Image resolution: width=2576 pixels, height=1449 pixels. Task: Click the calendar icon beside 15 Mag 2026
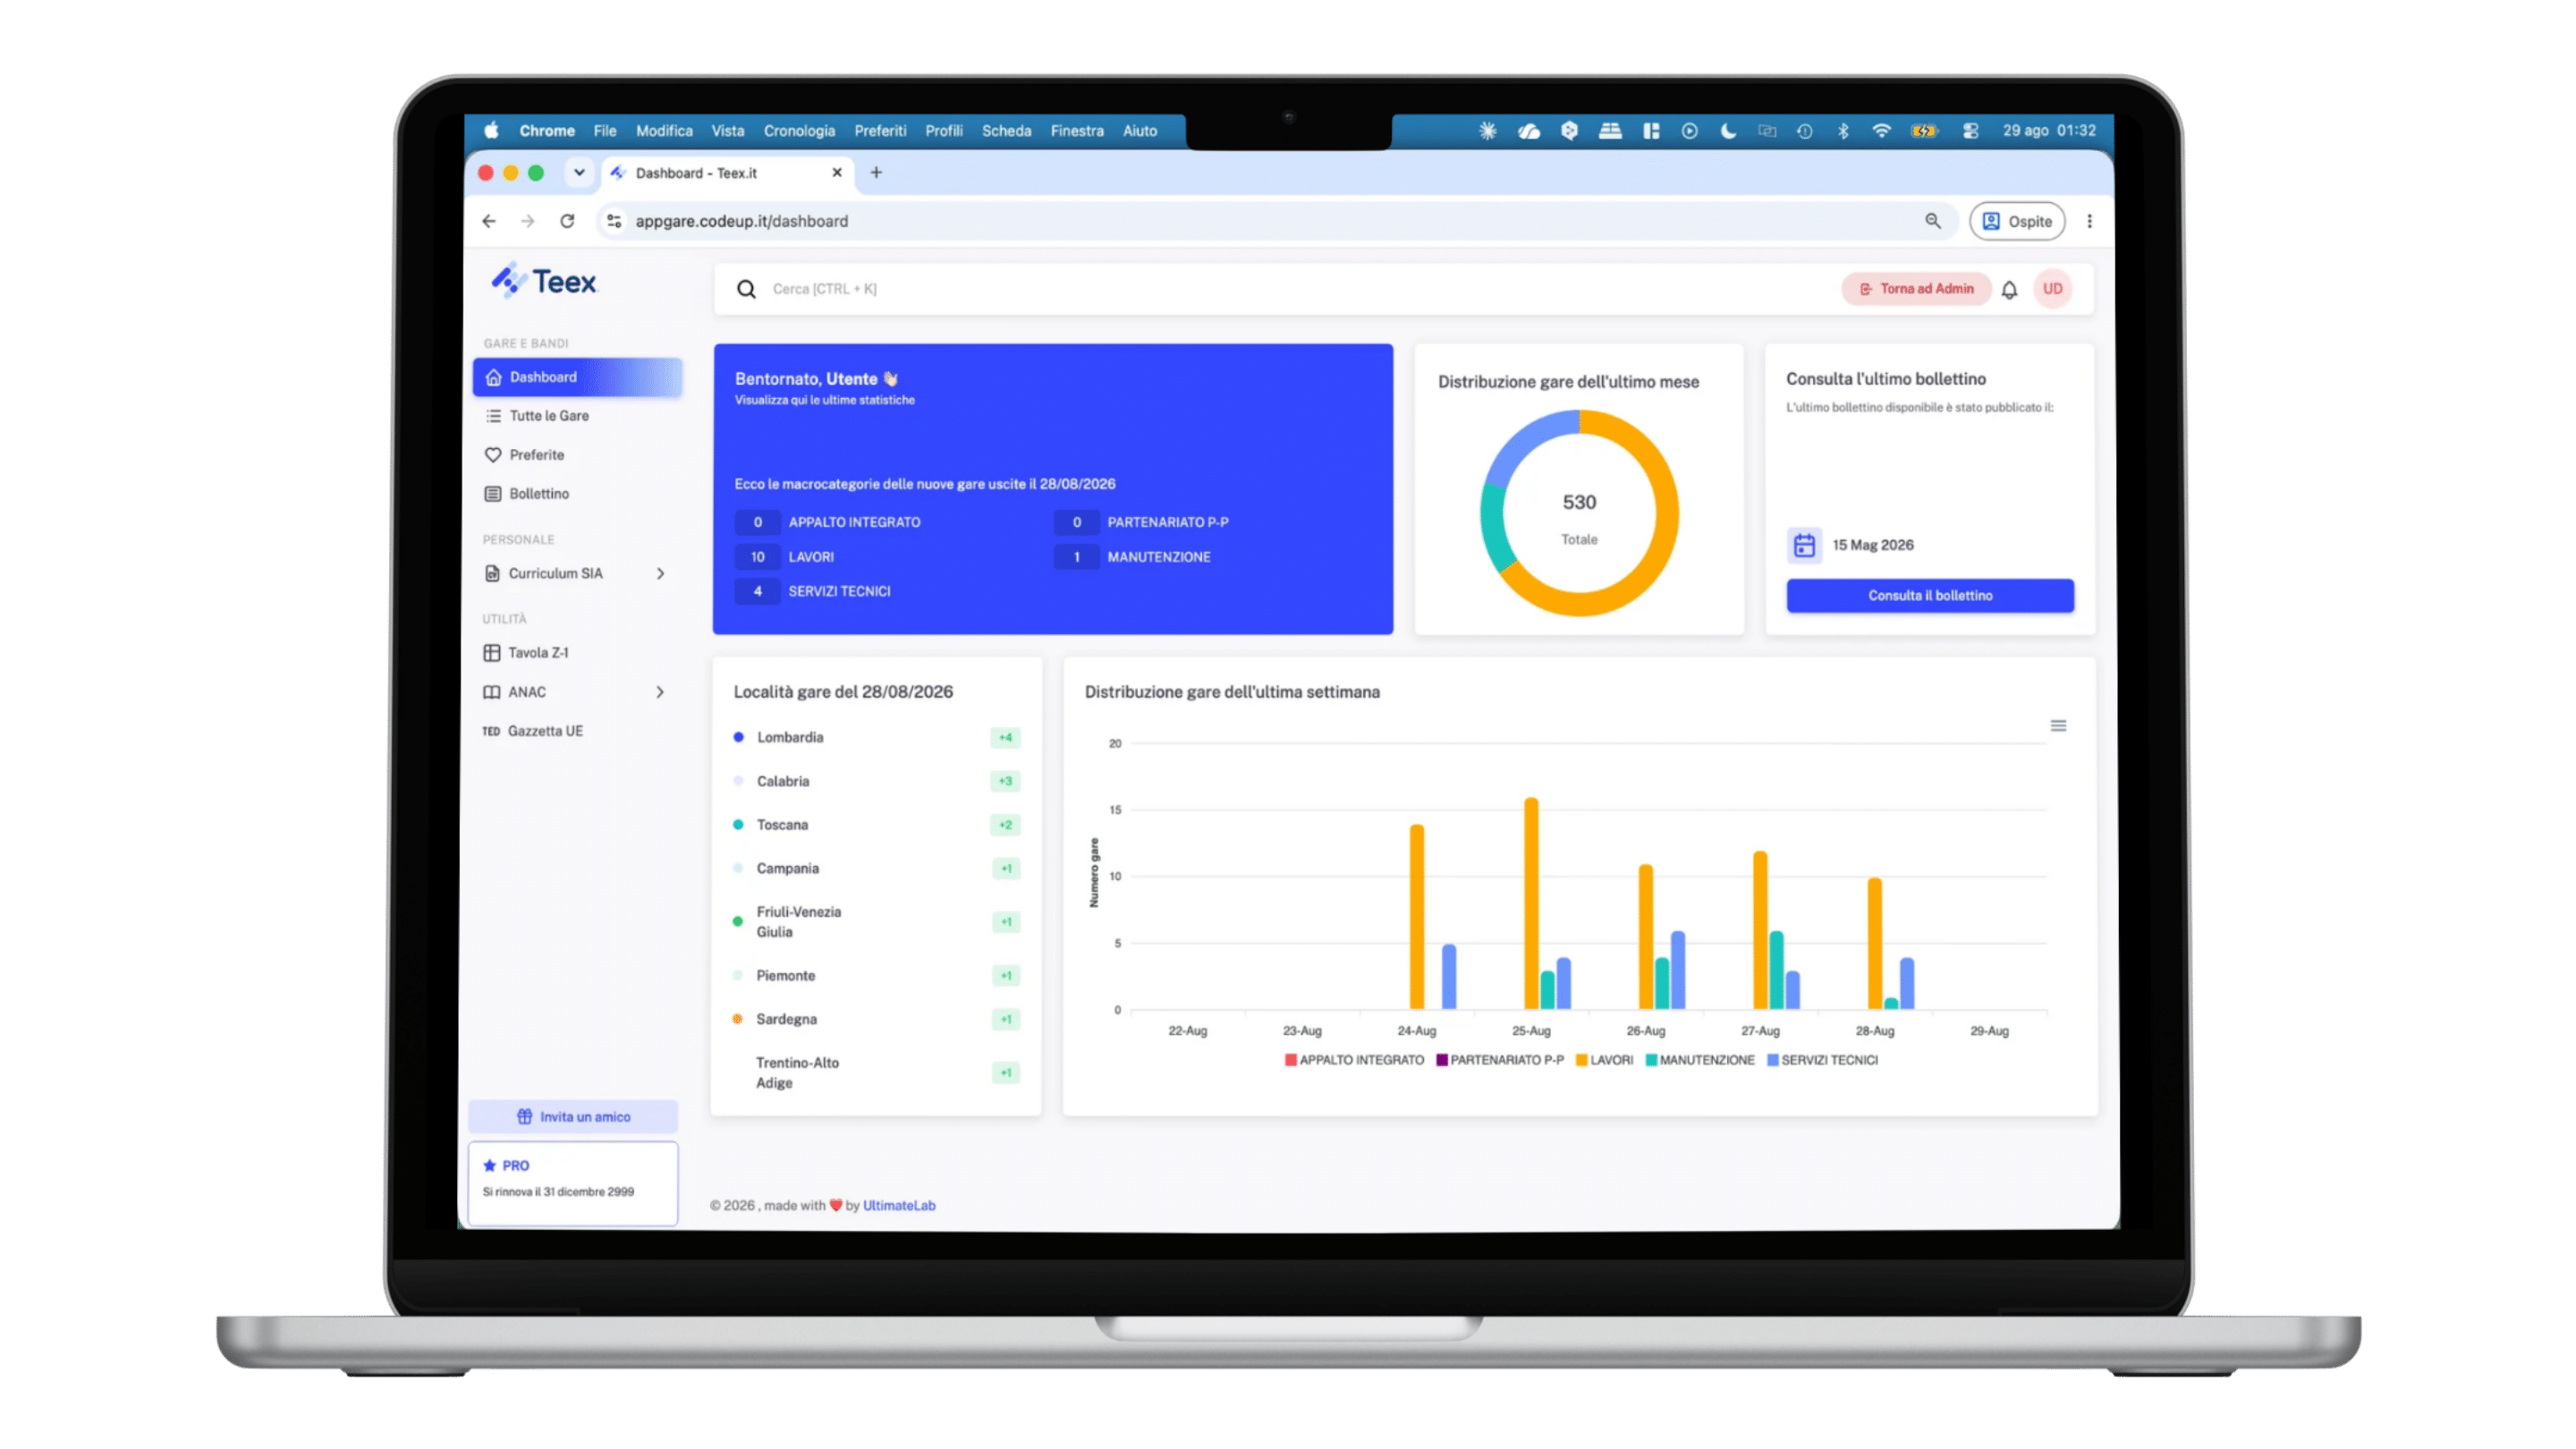coord(1804,545)
